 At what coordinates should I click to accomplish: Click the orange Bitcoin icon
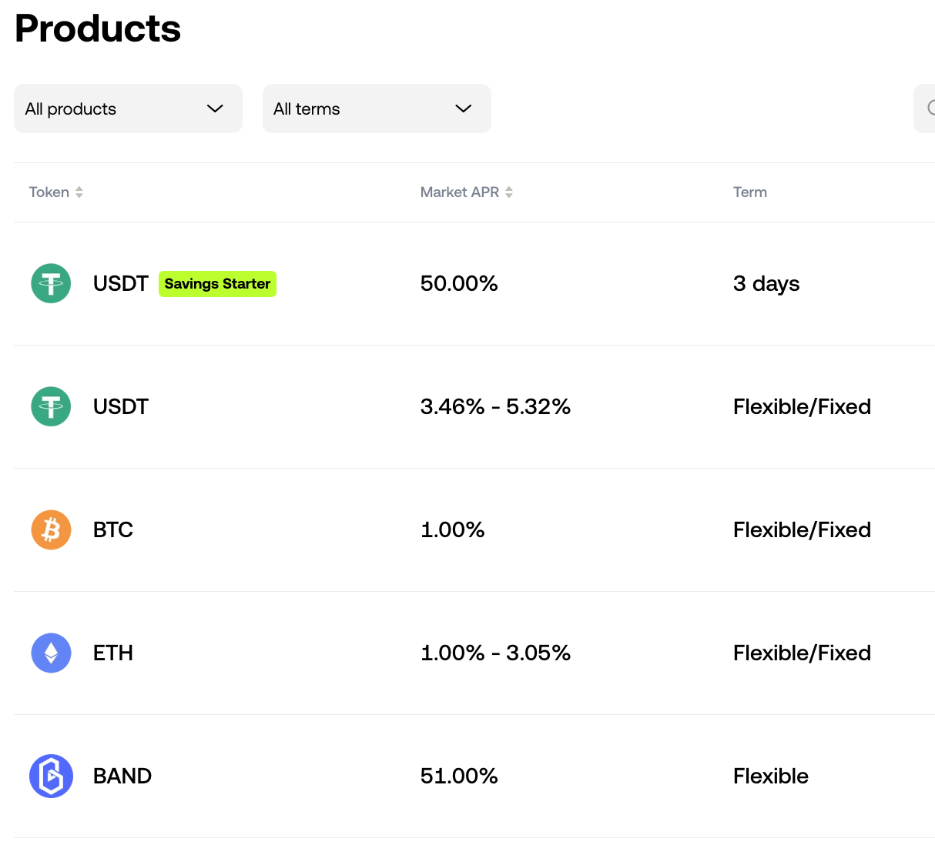51,529
